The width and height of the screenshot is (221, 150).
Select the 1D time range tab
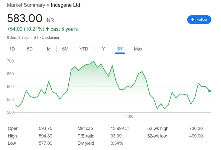click(x=12, y=49)
